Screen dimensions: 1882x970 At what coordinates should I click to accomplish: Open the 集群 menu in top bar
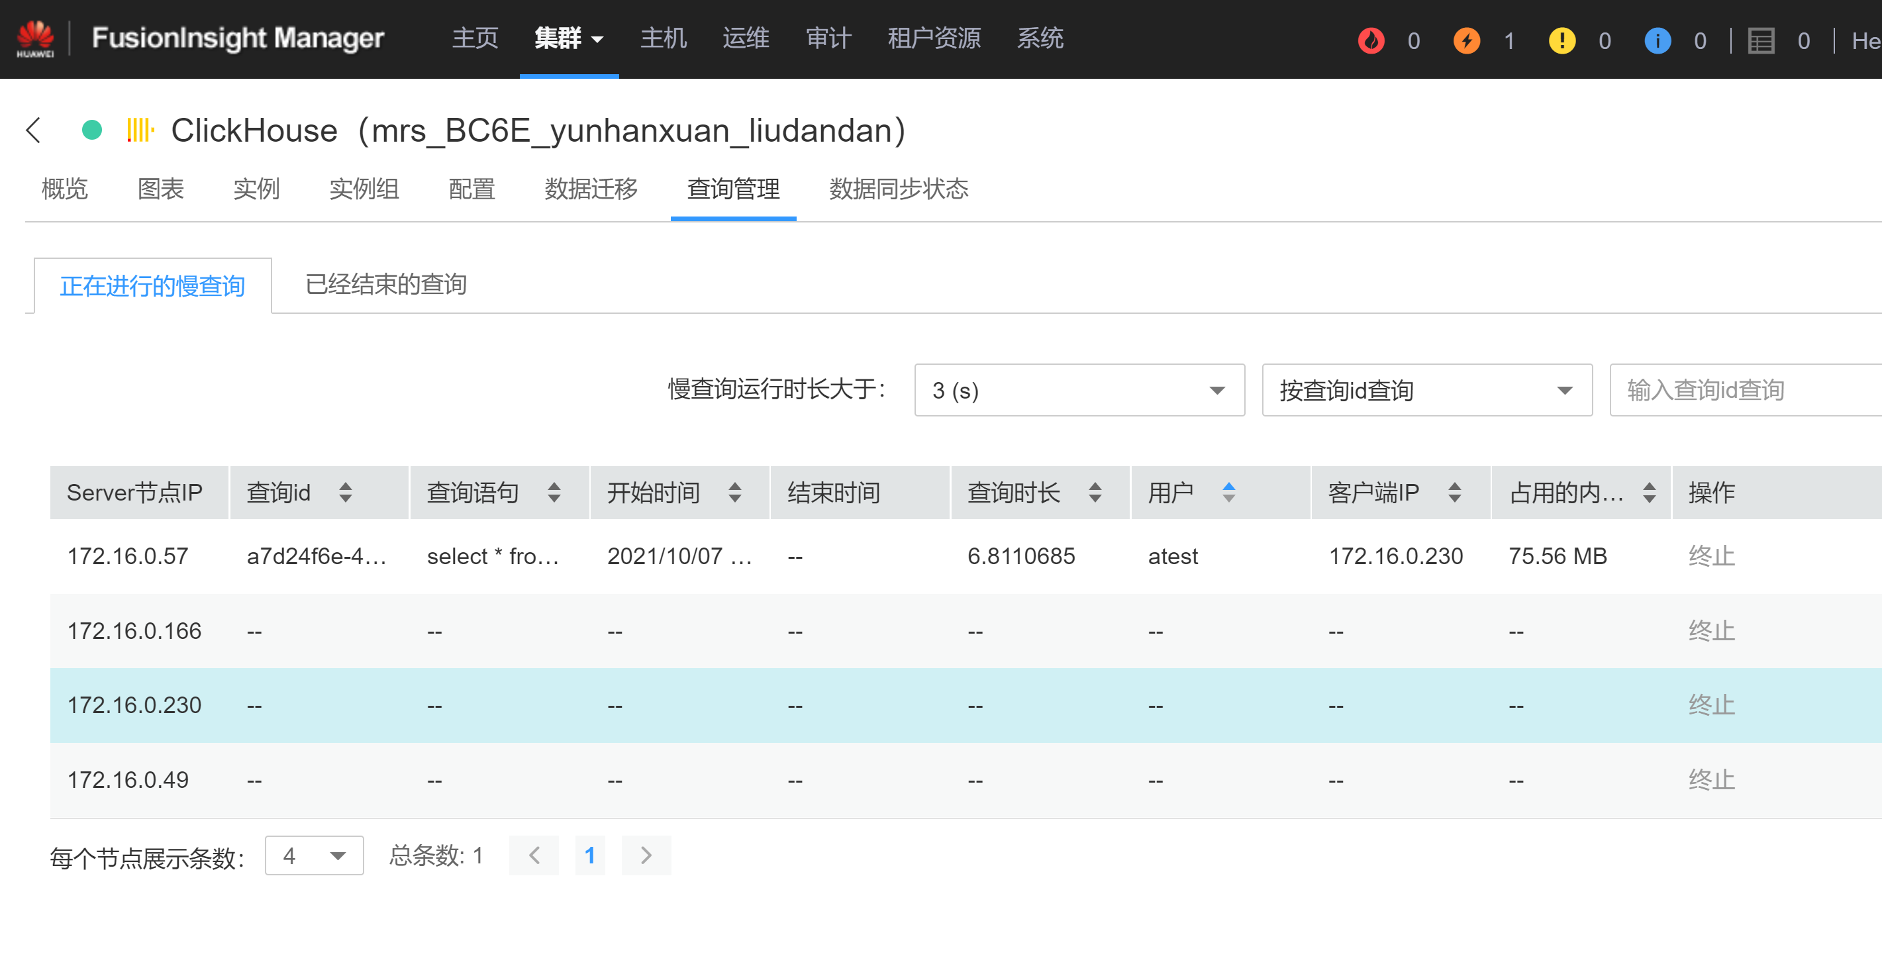coord(568,38)
